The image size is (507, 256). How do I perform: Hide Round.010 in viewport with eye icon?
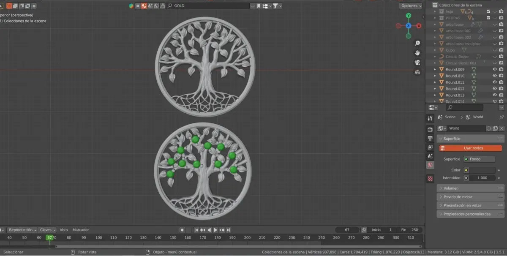point(495,76)
